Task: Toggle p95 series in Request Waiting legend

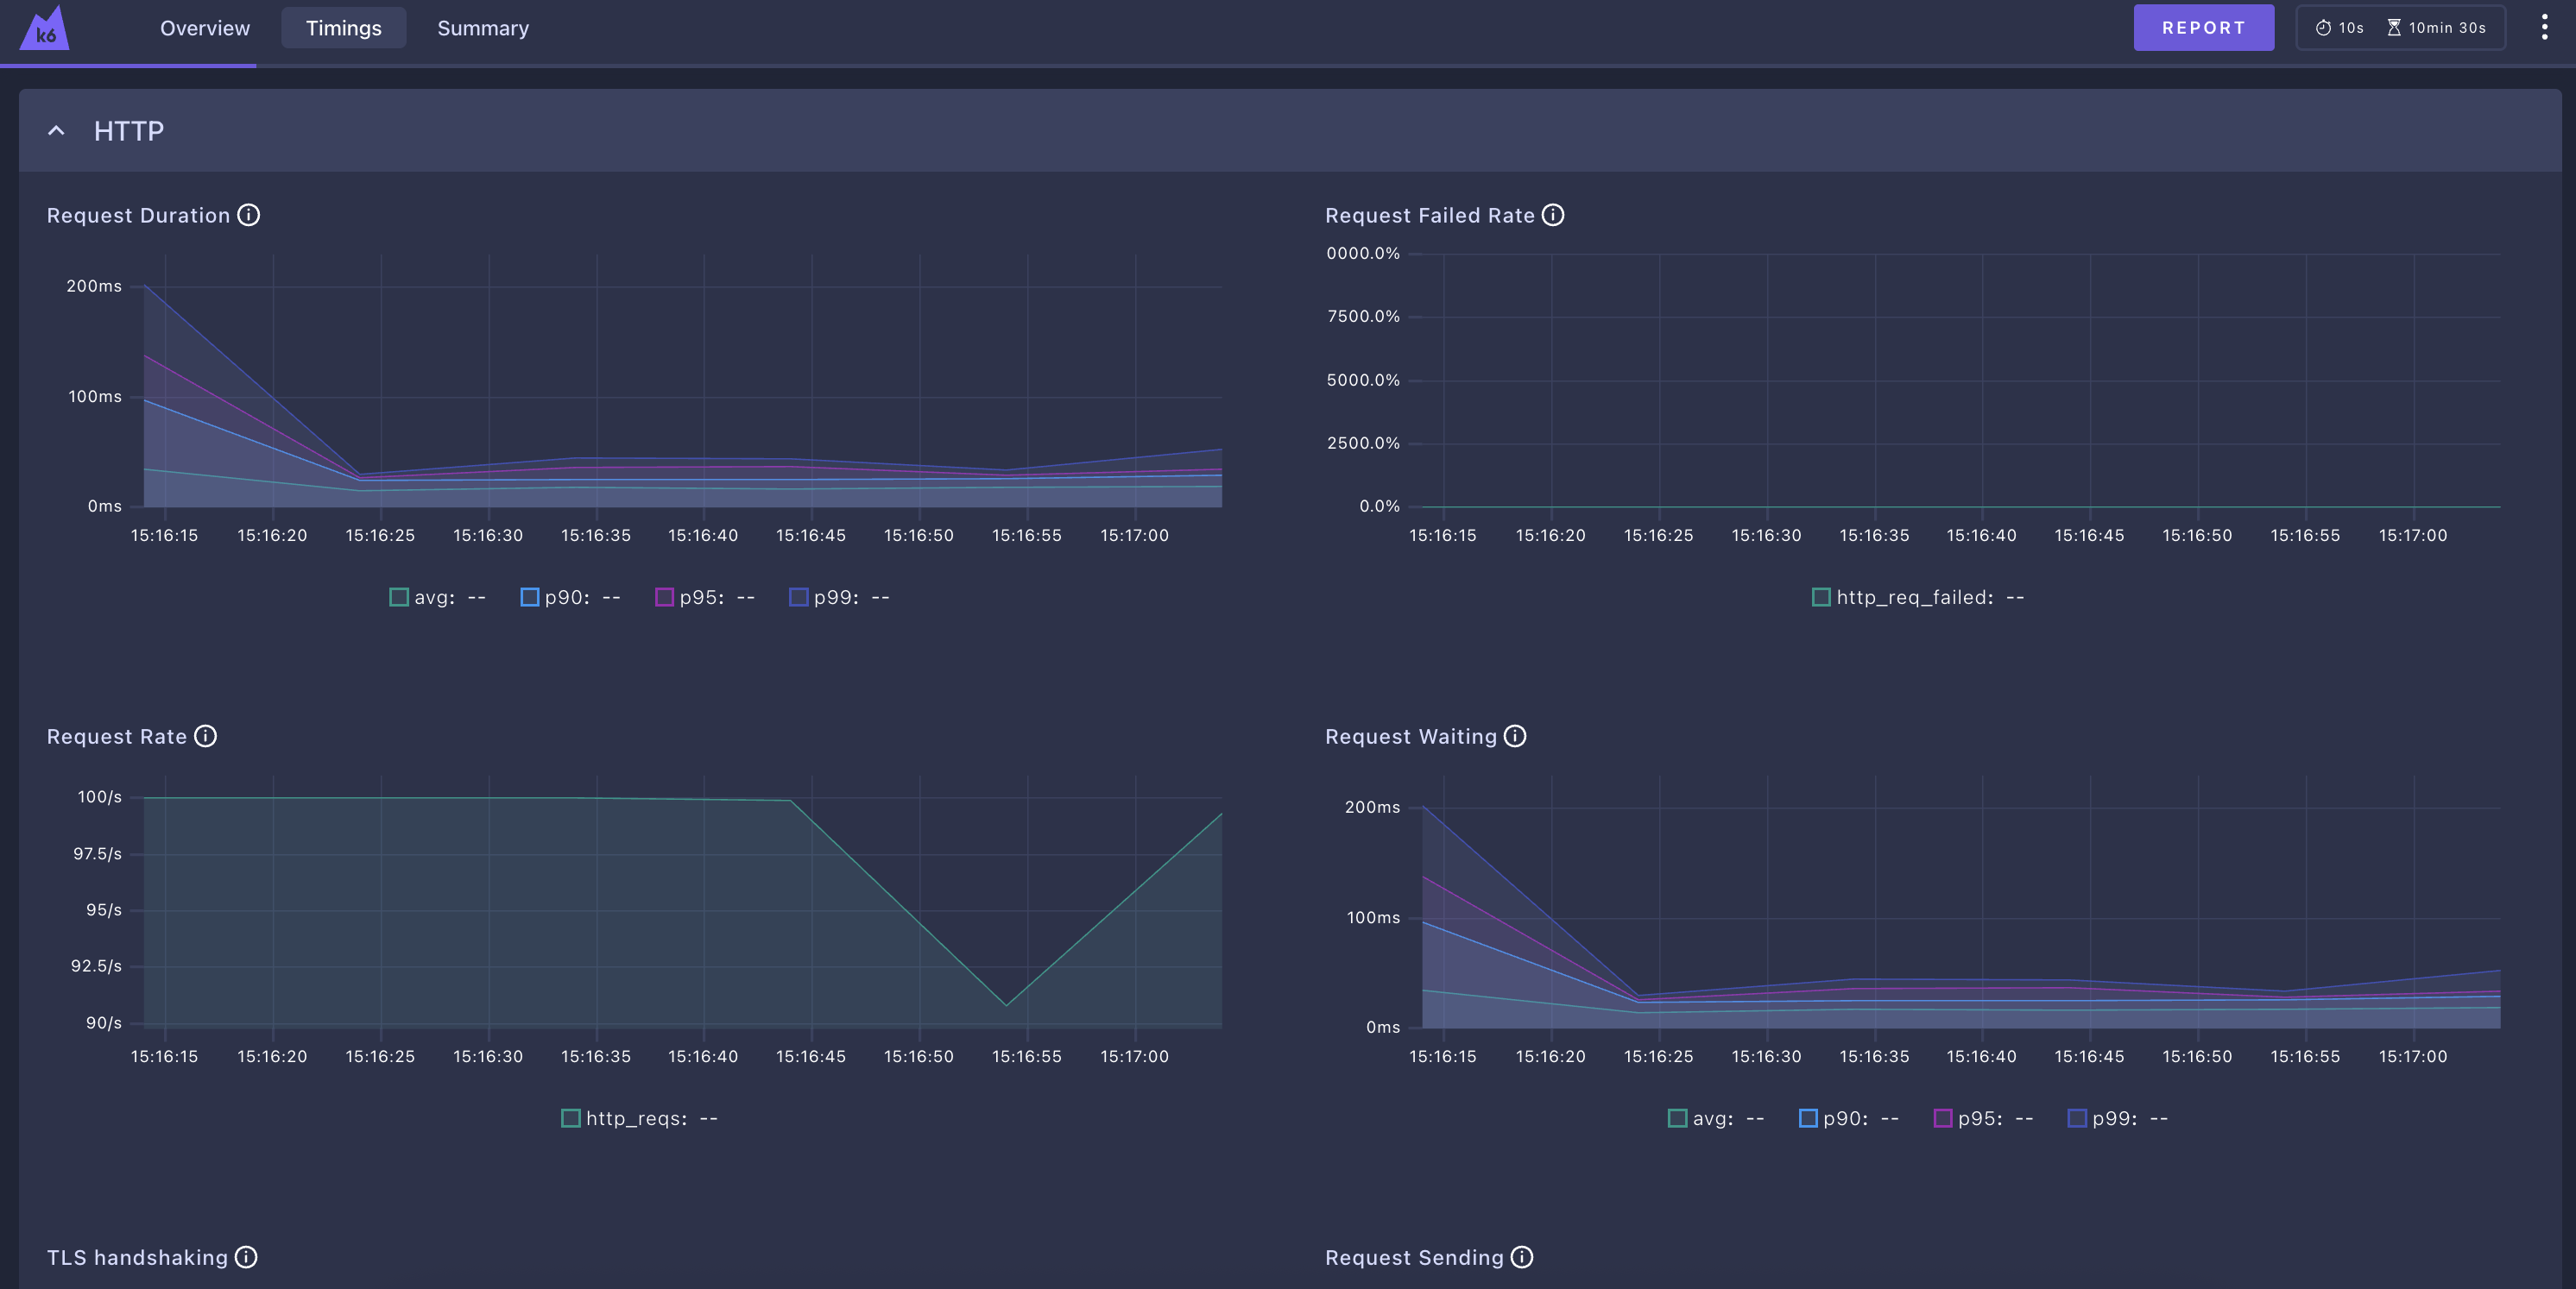Action: coord(1982,1118)
